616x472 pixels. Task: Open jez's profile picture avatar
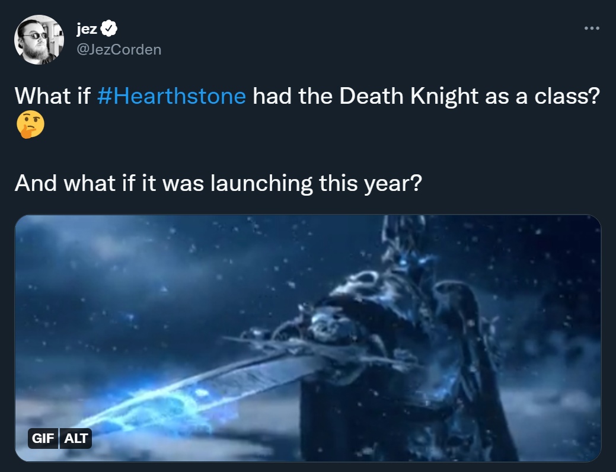coord(39,40)
